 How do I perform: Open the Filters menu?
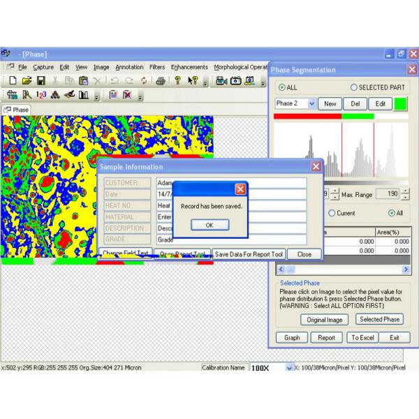click(x=157, y=67)
